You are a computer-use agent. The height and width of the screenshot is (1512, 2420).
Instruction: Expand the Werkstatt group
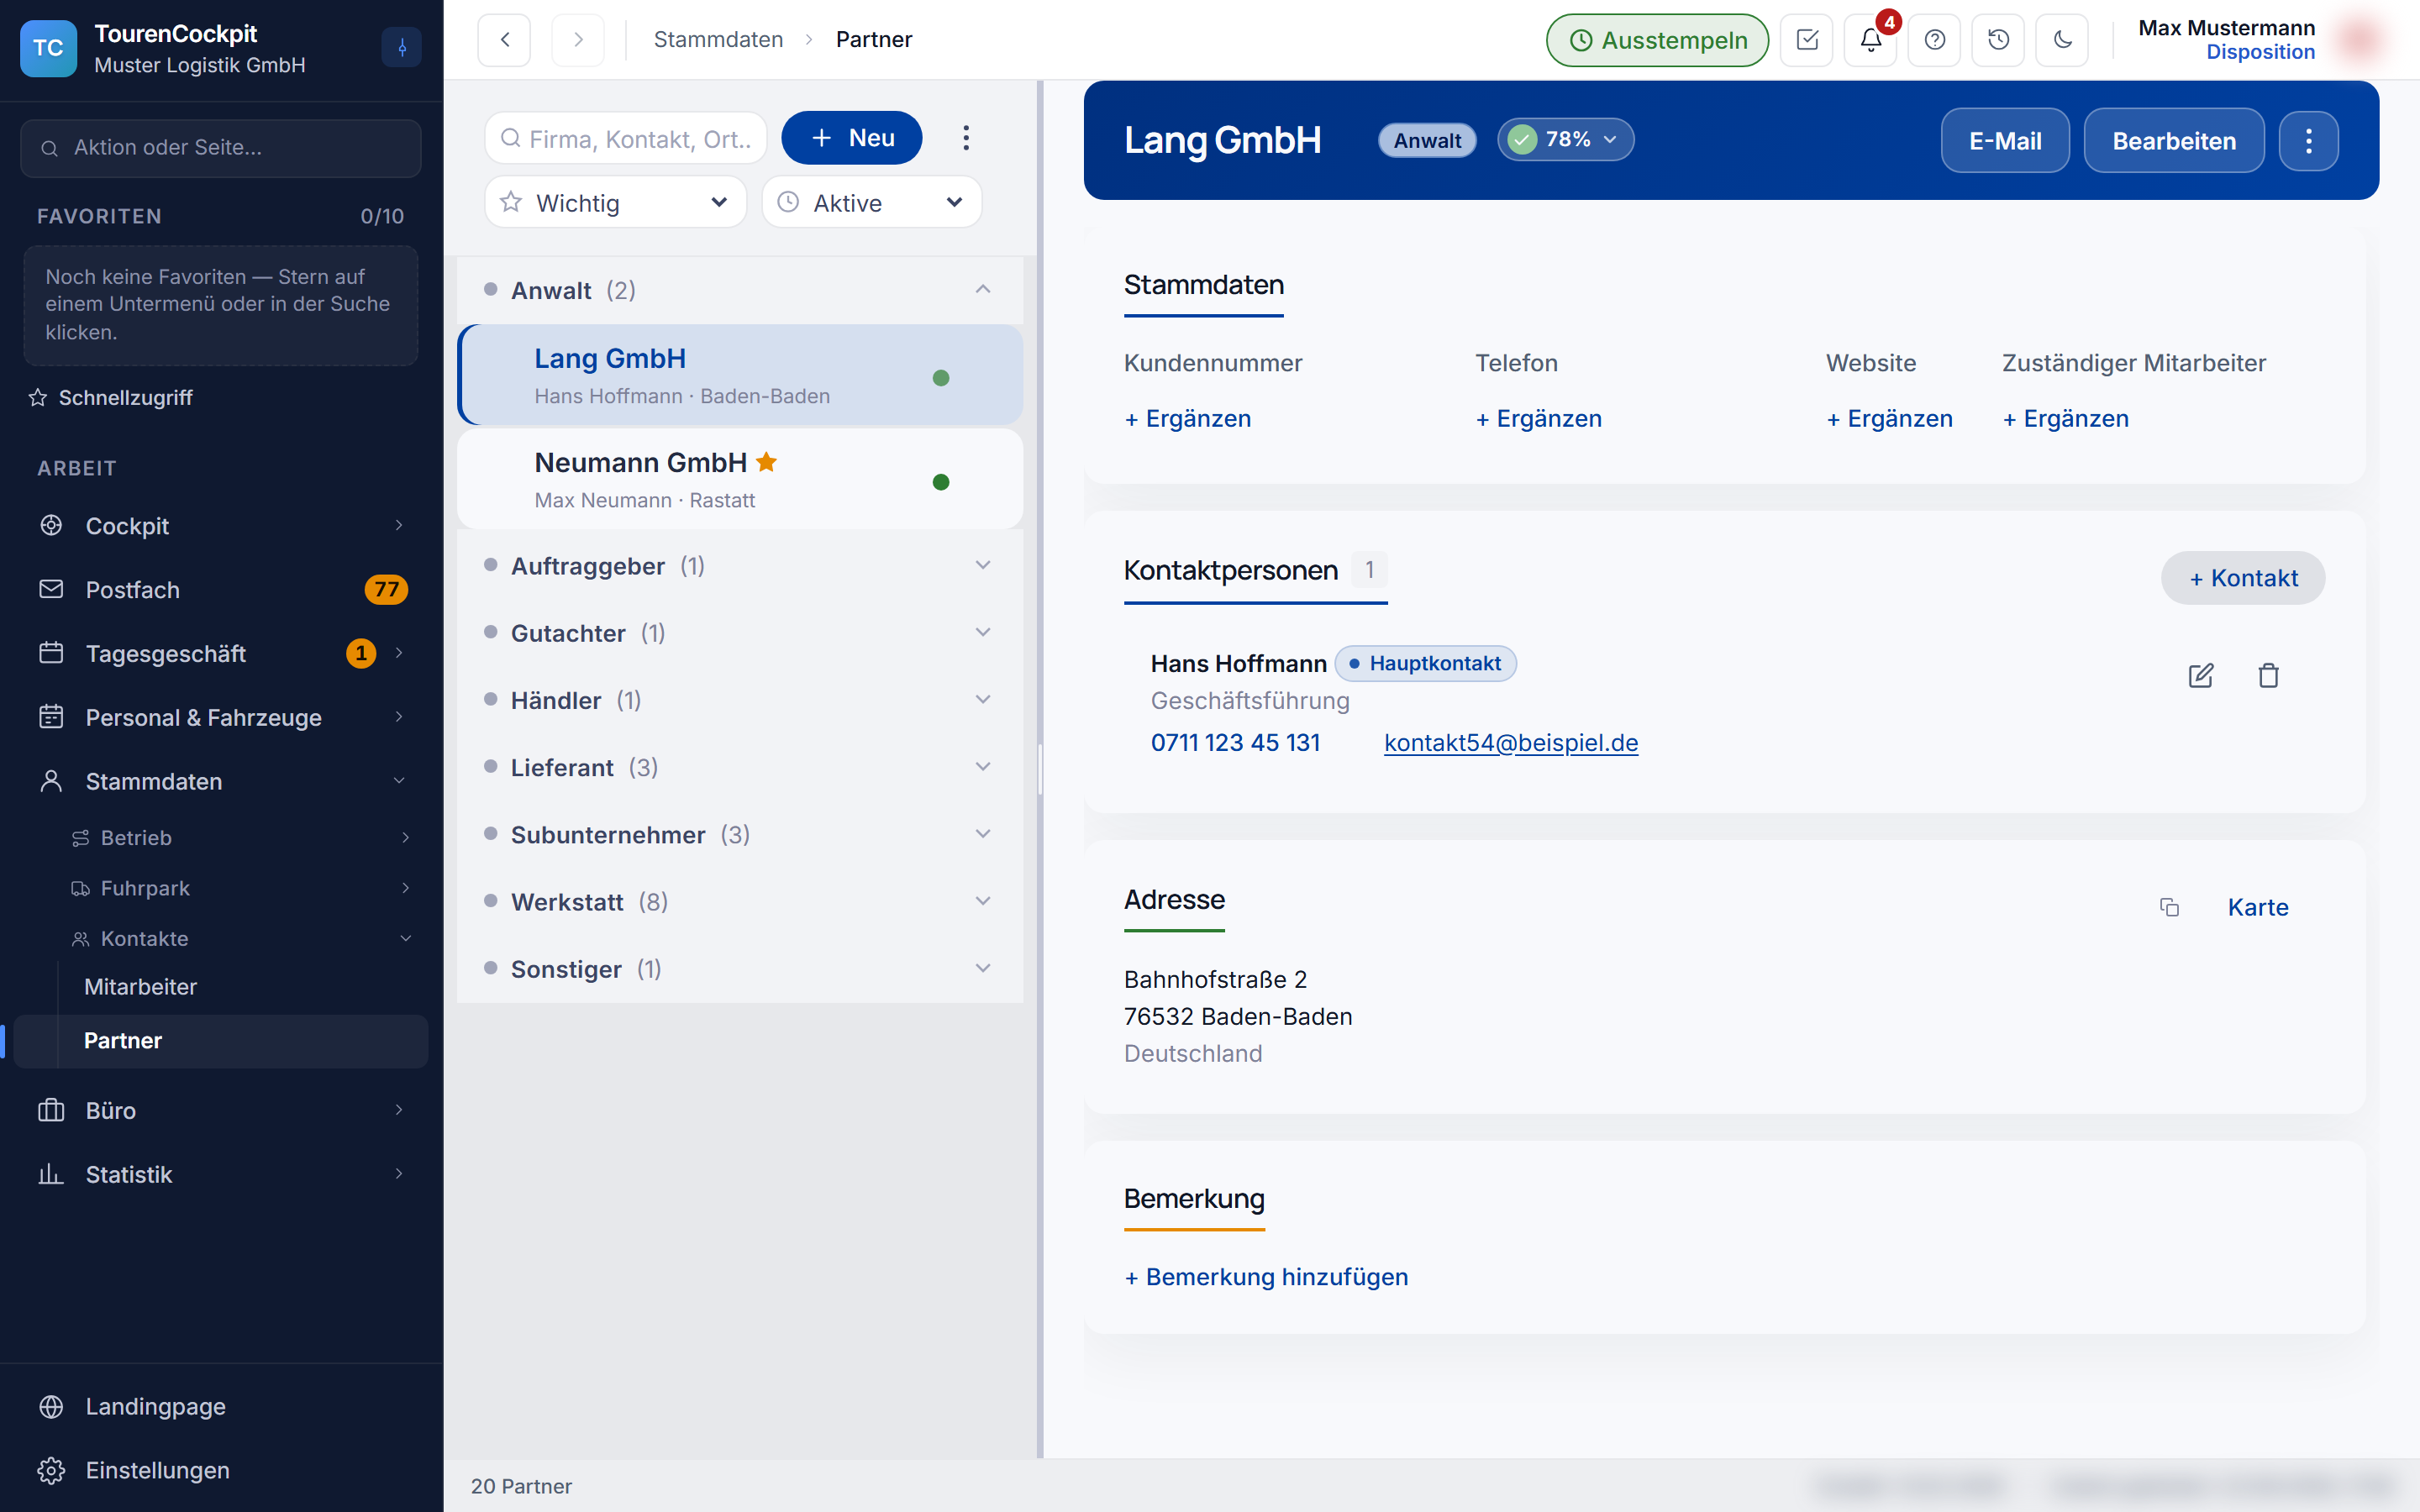[x=740, y=902]
